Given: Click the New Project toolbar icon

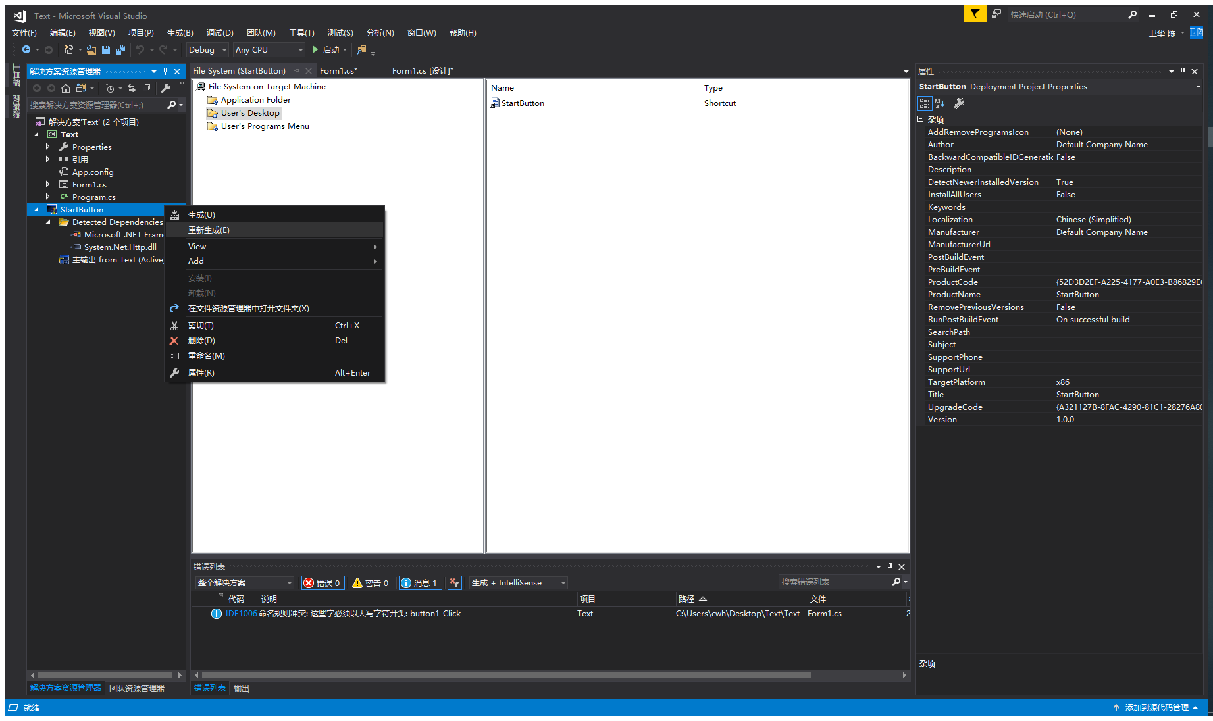Looking at the screenshot, I should [68, 50].
